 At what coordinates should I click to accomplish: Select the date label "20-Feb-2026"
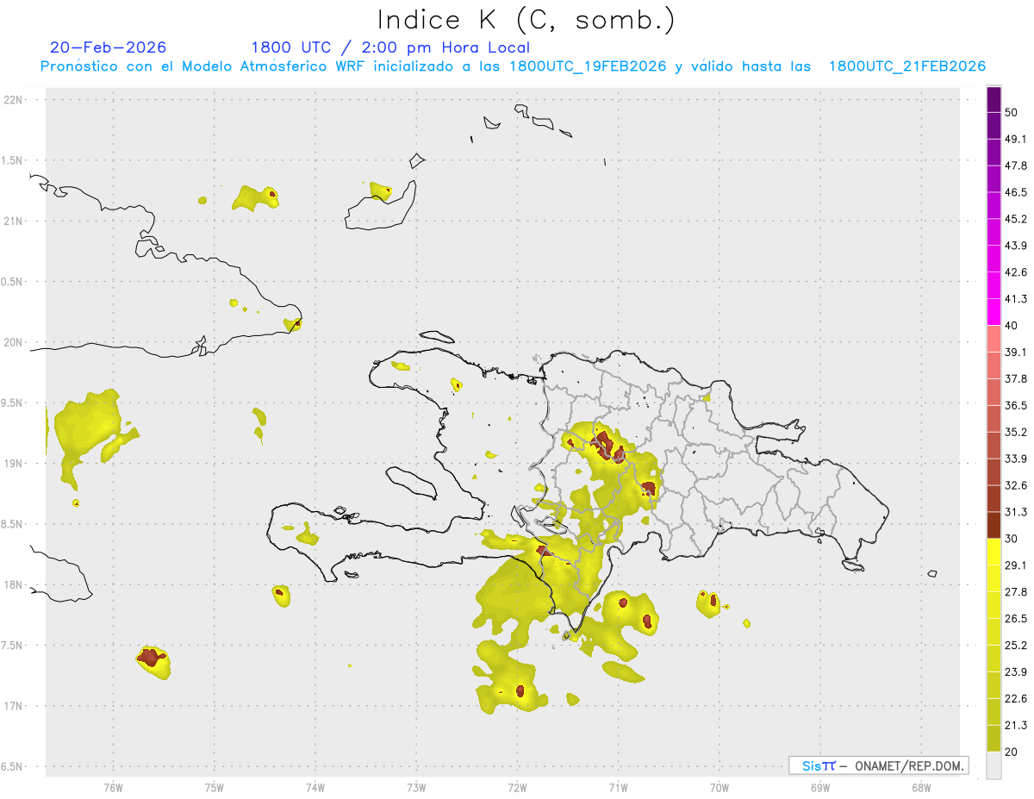pos(109,47)
